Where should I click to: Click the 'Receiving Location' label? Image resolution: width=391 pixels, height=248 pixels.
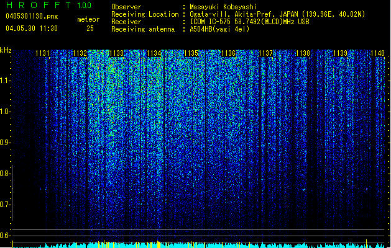coord(145,14)
